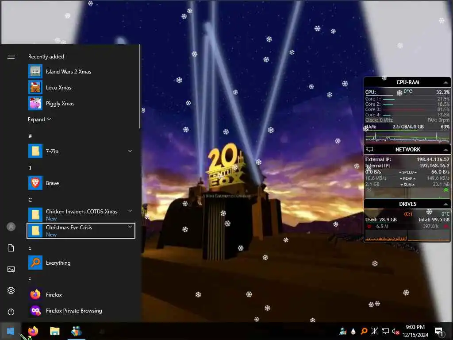Click the network tray icon

385,331
